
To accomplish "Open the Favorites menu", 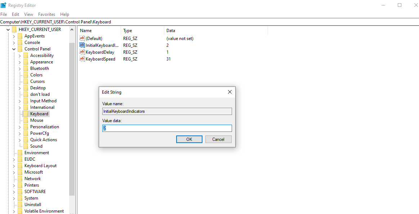I will tap(46, 14).
